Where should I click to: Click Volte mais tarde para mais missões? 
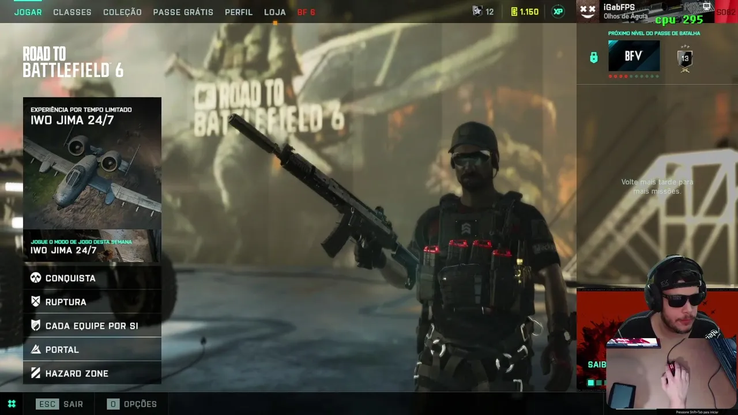pos(657,186)
